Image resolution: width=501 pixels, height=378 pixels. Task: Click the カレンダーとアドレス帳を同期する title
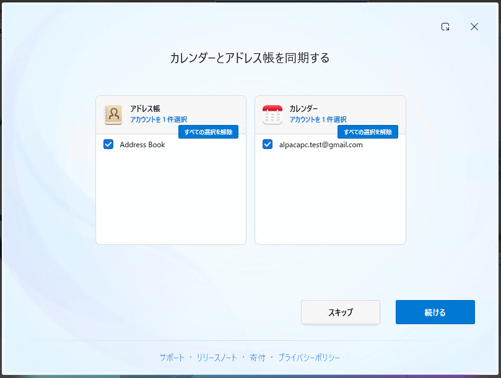(x=250, y=58)
